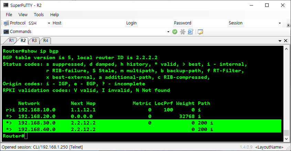The image size is (291, 151).
Task: Click the SuperPuTTY title bar app icon
Action: pyautogui.click(x=6, y=5)
